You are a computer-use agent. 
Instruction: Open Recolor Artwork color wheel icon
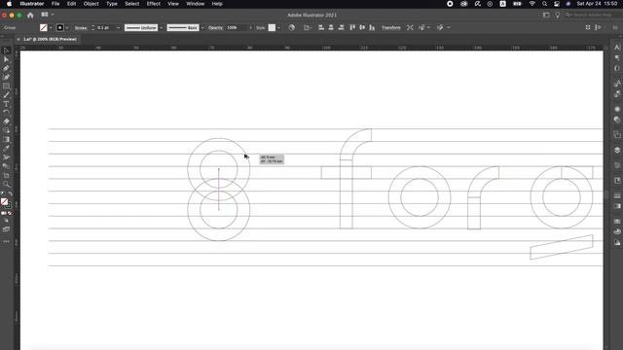coord(292,28)
